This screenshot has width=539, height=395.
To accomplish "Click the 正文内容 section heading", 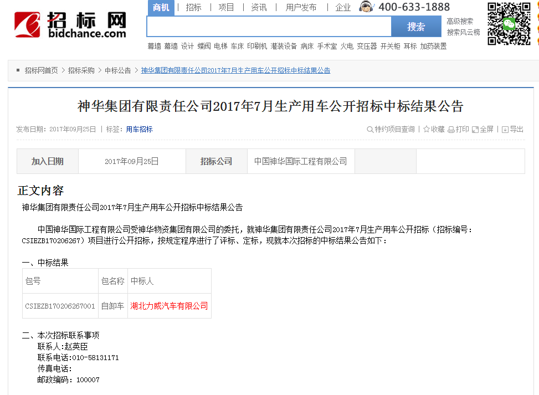I will pyautogui.click(x=40, y=191).
